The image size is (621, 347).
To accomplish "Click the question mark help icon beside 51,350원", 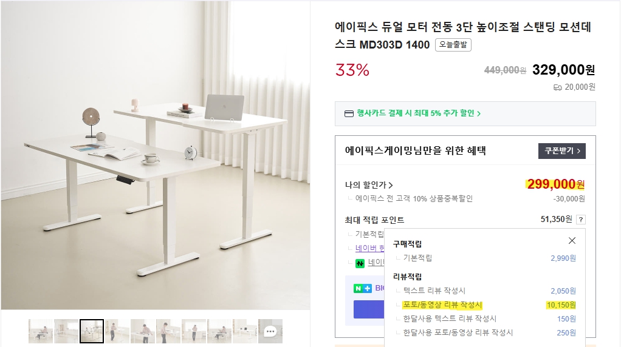I will click(x=581, y=220).
